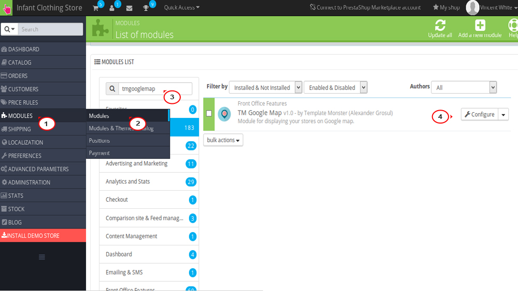
Task: Open the new customers icon in header
Action: [112, 8]
